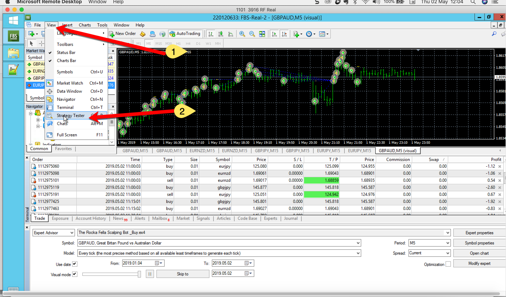This screenshot has width=506, height=297.
Task: Toggle the AutoTrading button
Action: (185, 34)
